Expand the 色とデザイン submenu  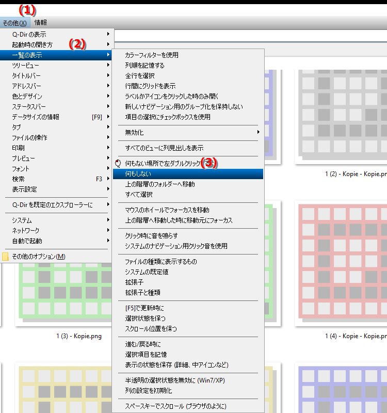(56, 96)
